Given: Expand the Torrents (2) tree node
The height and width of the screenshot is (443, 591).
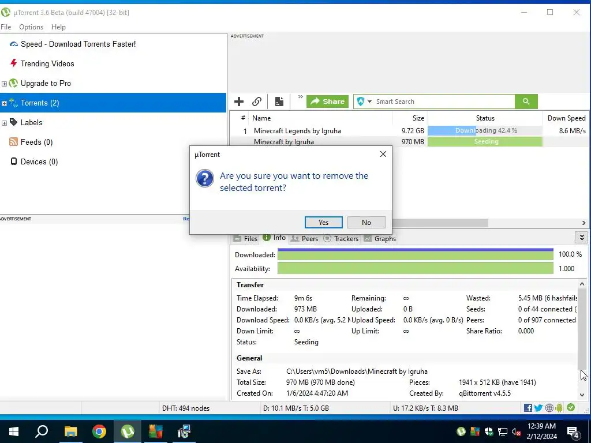Looking at the screenshot, I should (x=4, y=103).
